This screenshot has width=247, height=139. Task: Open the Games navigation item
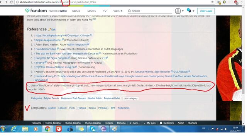point(76,11)
